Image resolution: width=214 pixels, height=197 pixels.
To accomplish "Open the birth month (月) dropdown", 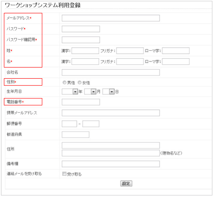I will (90, 92).
